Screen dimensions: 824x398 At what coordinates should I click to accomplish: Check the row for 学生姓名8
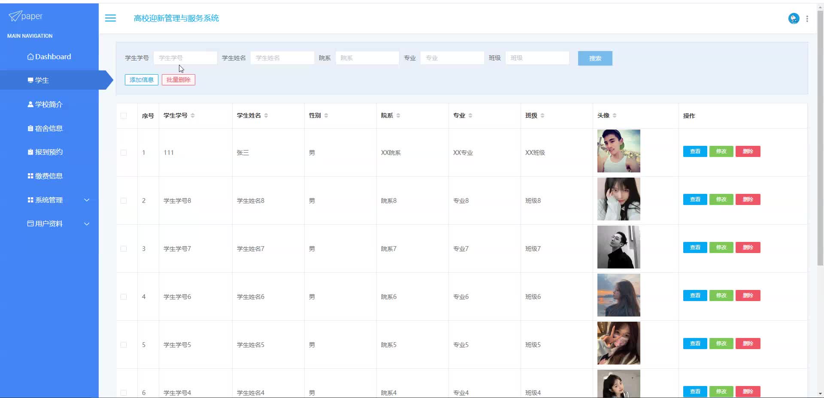coord(124,201)
